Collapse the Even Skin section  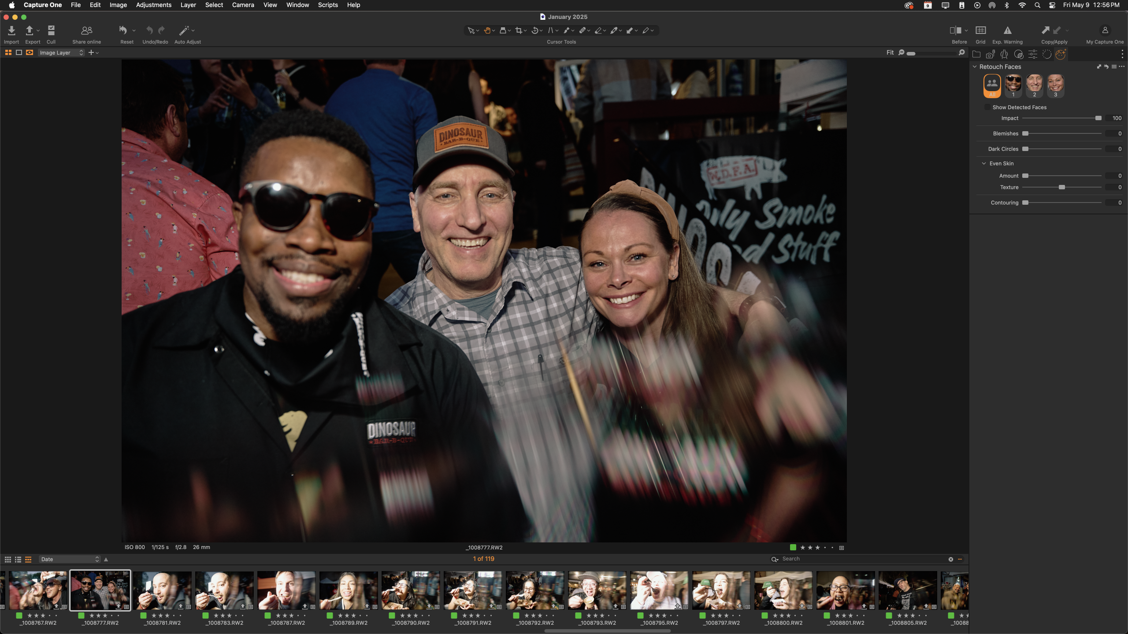click(984, 163)
